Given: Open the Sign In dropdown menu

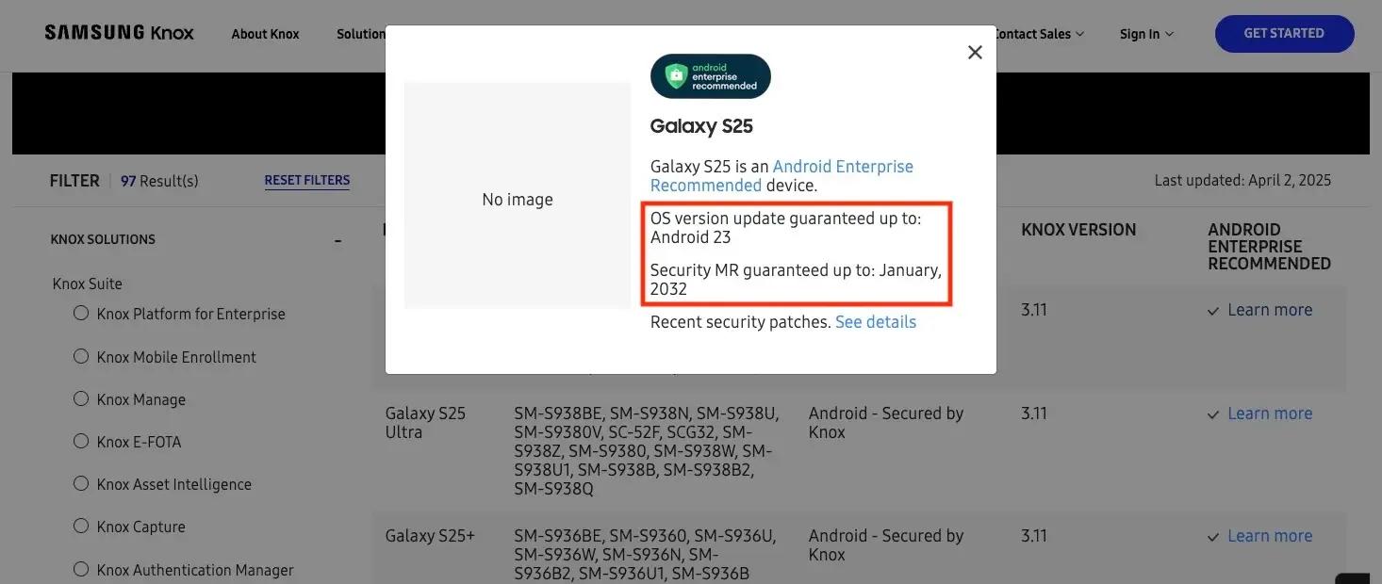Looking at the screenshot, I should [1146, 34].
